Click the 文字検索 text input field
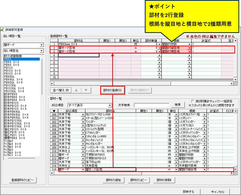Image resolution: width=241 pixels, height=195 pixels. pyautogui.click(x=151, y=105)
